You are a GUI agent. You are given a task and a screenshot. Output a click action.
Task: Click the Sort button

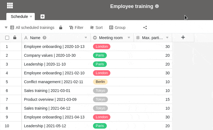(96, 28)
